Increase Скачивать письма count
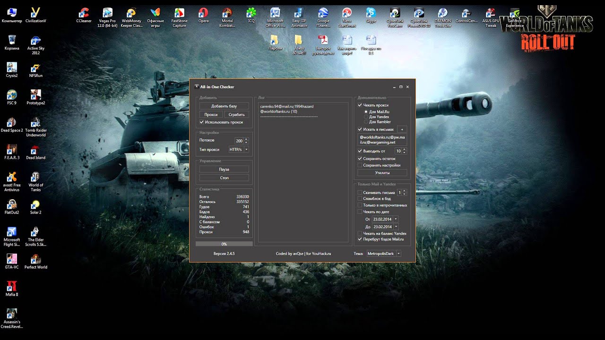 point(405,191)
